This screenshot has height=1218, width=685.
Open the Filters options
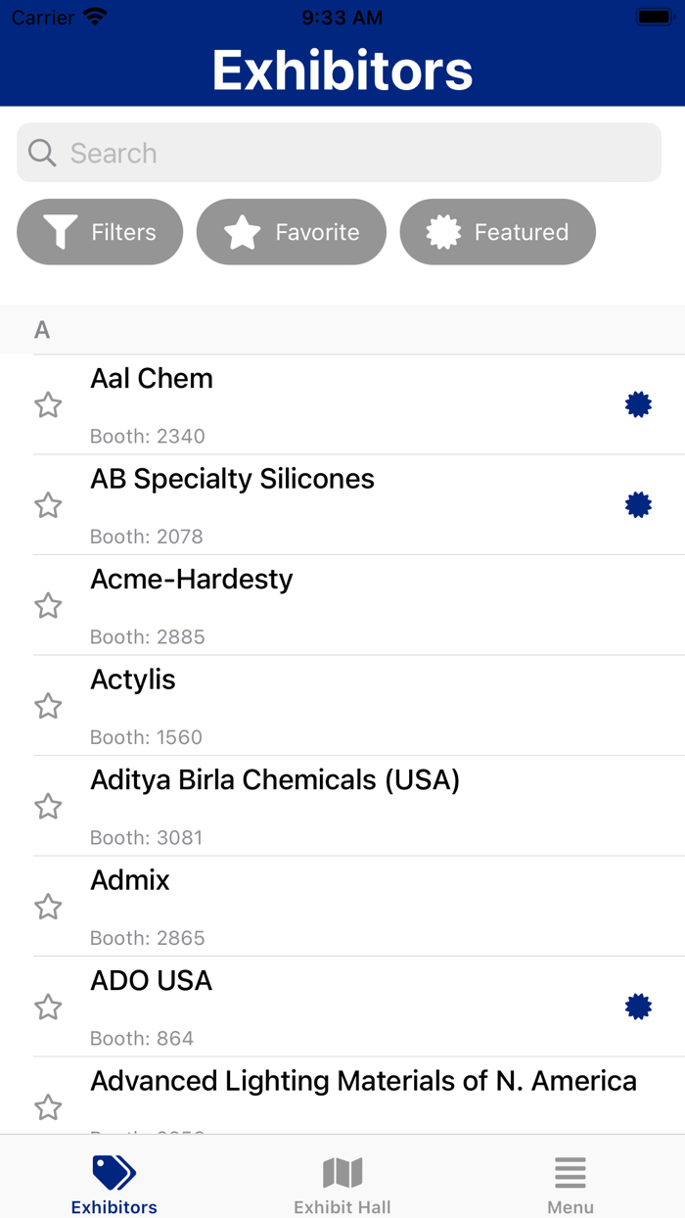point(100,232)
